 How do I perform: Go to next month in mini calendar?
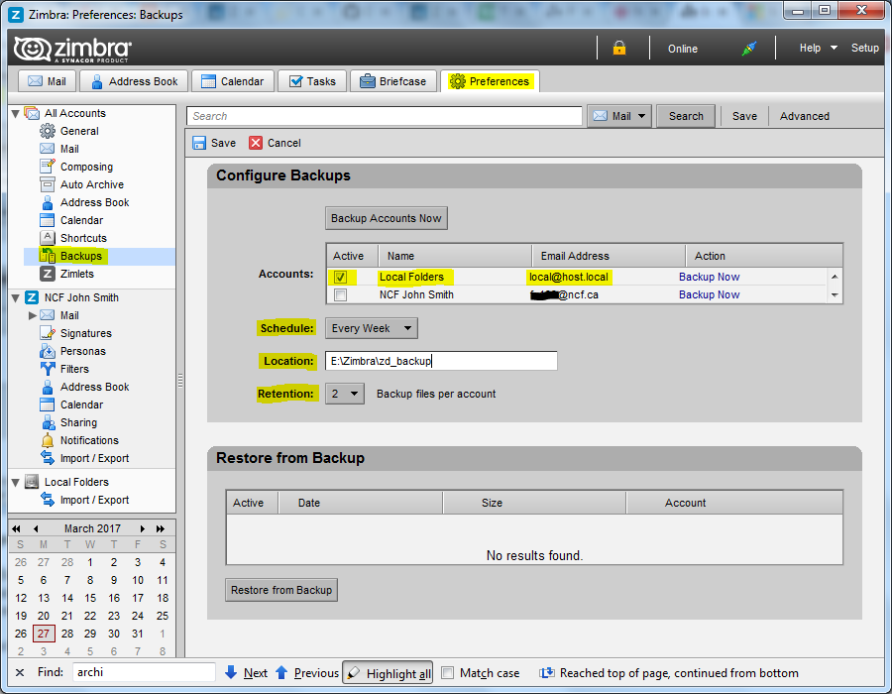tap(142, 528)
